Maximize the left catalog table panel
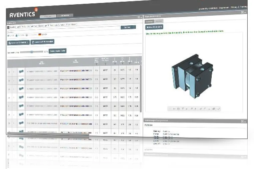The height and width of the screenshot is (169, 254). 139,17
